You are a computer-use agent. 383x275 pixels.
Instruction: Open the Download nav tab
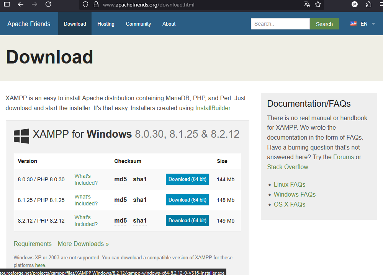75,24
